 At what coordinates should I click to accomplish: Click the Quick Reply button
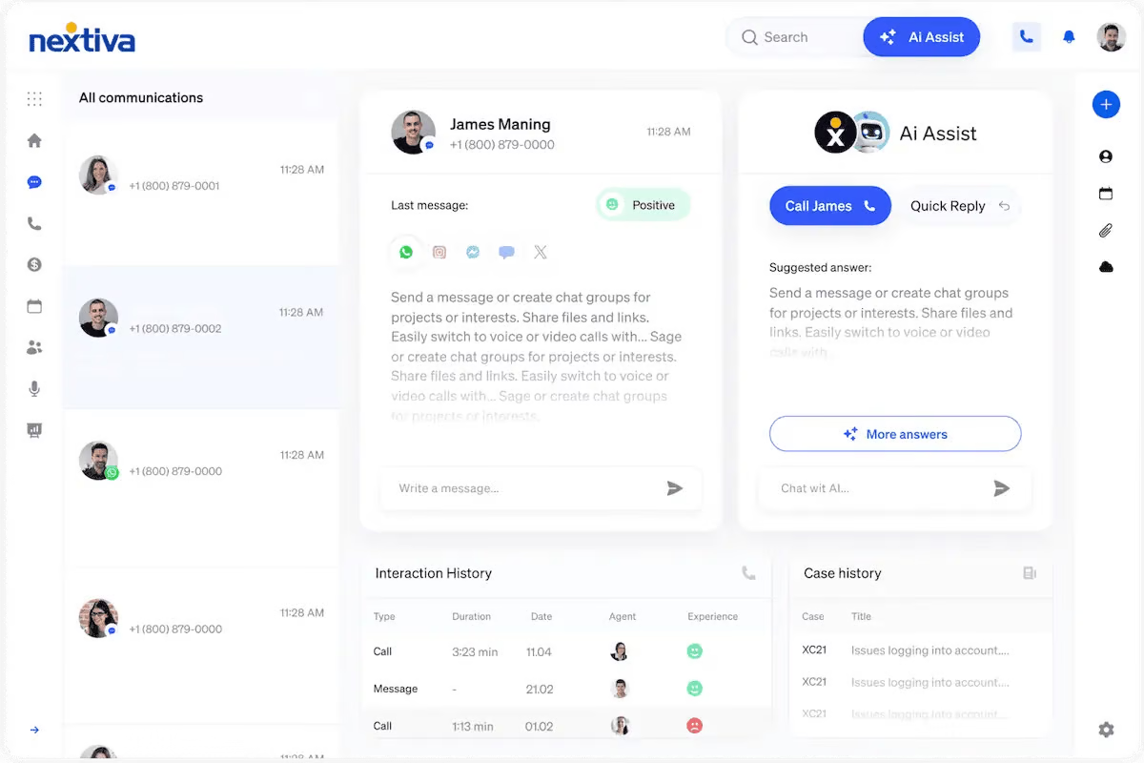point(959,206)
